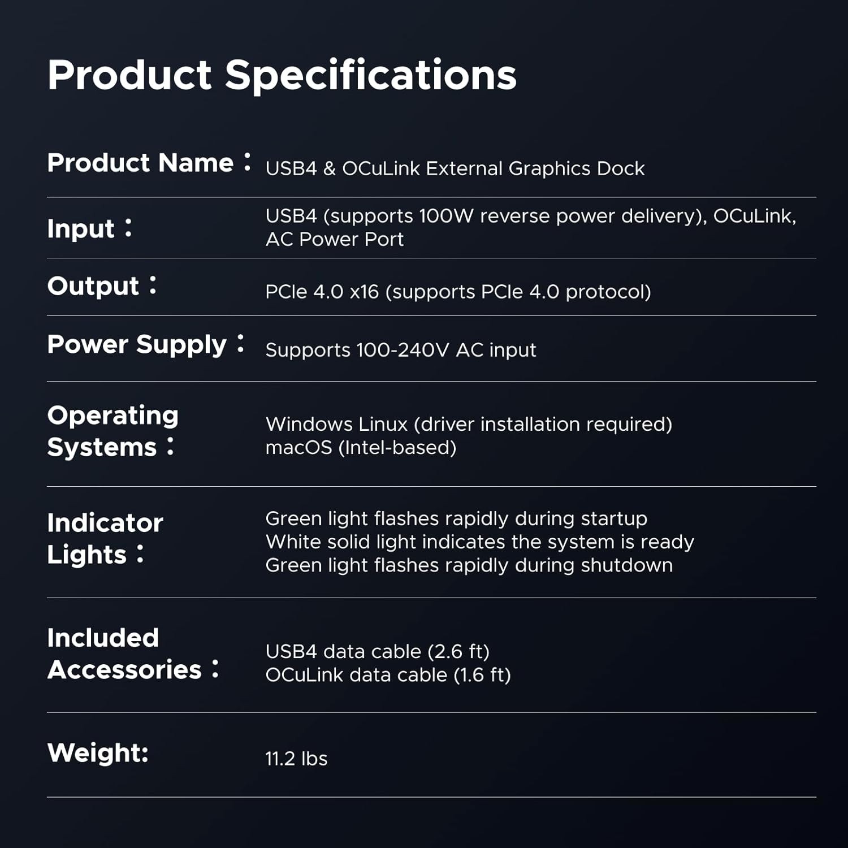Click the White solid light system ready line
This screenshot has height=848, width=848.
point(479,542)
